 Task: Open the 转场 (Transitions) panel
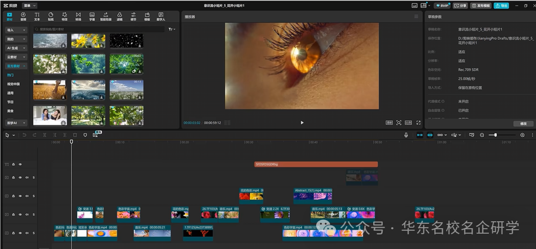(78, 16)
